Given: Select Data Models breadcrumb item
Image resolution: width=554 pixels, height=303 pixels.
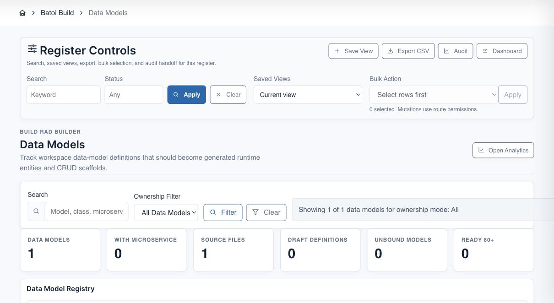Looking at the screenshot, I should tap(108, 13).
